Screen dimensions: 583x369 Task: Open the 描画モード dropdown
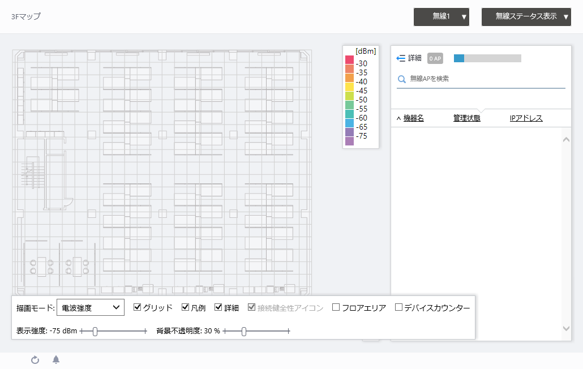click(x=91, y=307)
